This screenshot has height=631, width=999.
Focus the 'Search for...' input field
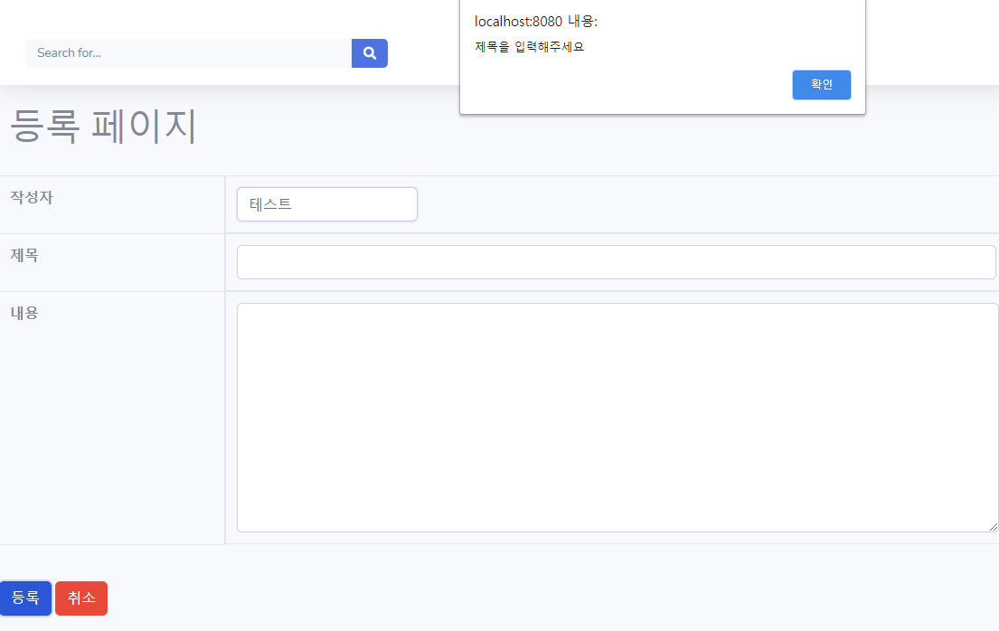point(189,53)
